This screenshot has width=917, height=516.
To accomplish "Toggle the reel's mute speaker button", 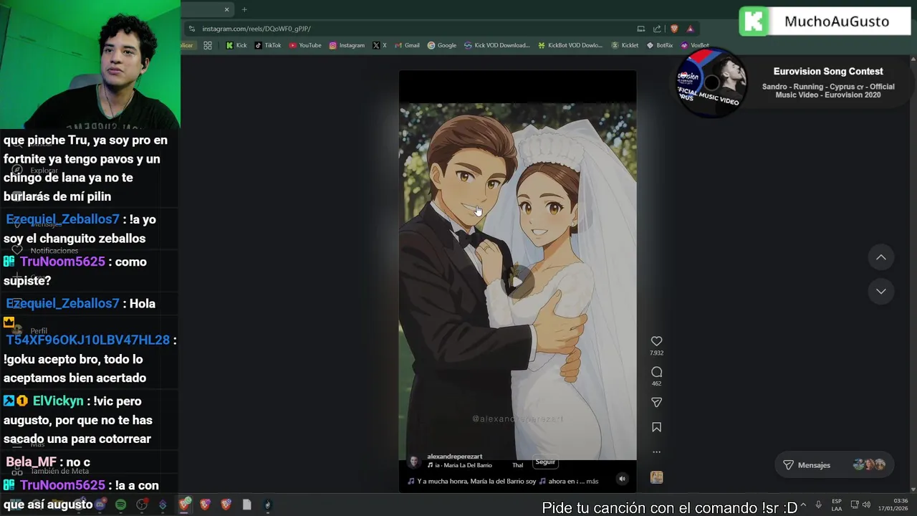I will tap(622, 479).
